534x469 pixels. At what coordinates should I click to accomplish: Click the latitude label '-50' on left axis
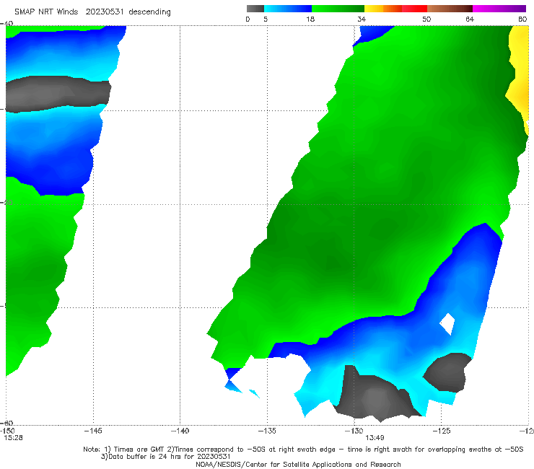[x=6, y=202]
